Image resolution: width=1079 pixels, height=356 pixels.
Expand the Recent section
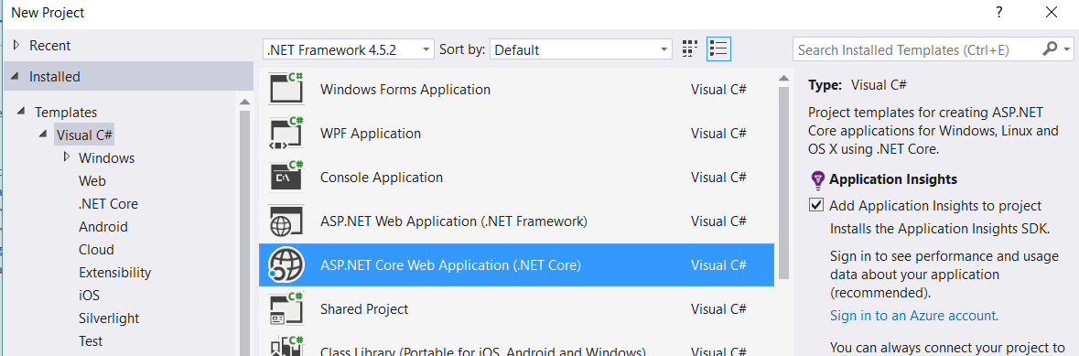pos(16,46)
